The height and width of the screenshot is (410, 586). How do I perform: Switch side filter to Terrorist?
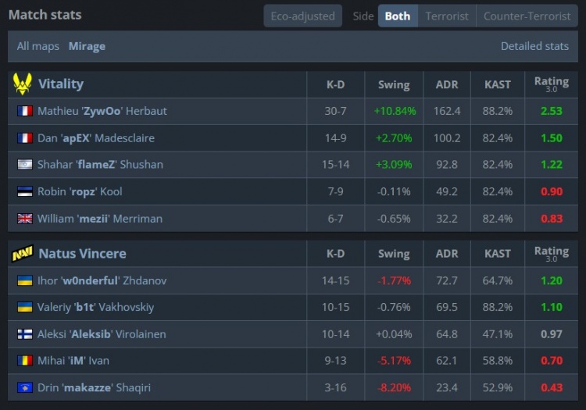(x=447, y=16)
